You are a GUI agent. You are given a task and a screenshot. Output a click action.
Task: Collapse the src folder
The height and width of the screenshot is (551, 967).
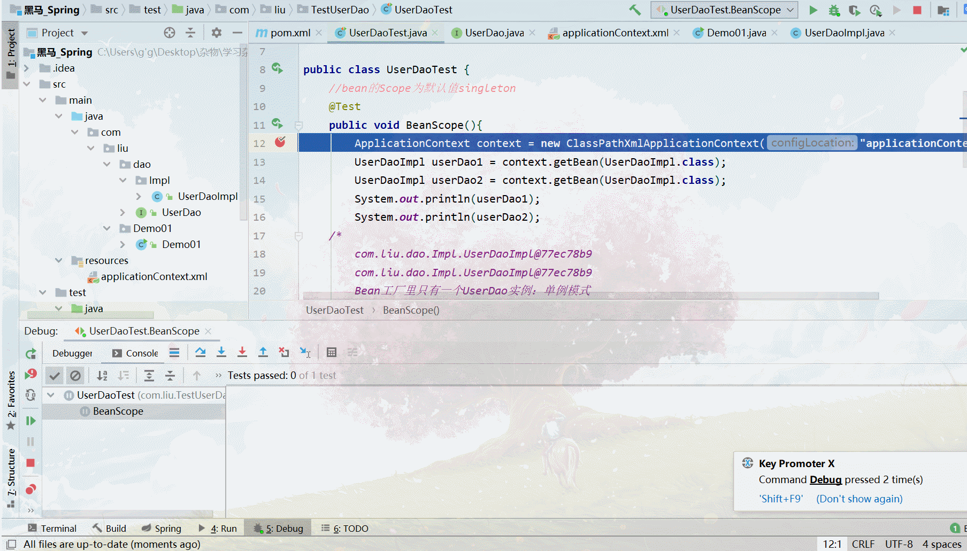27,84
